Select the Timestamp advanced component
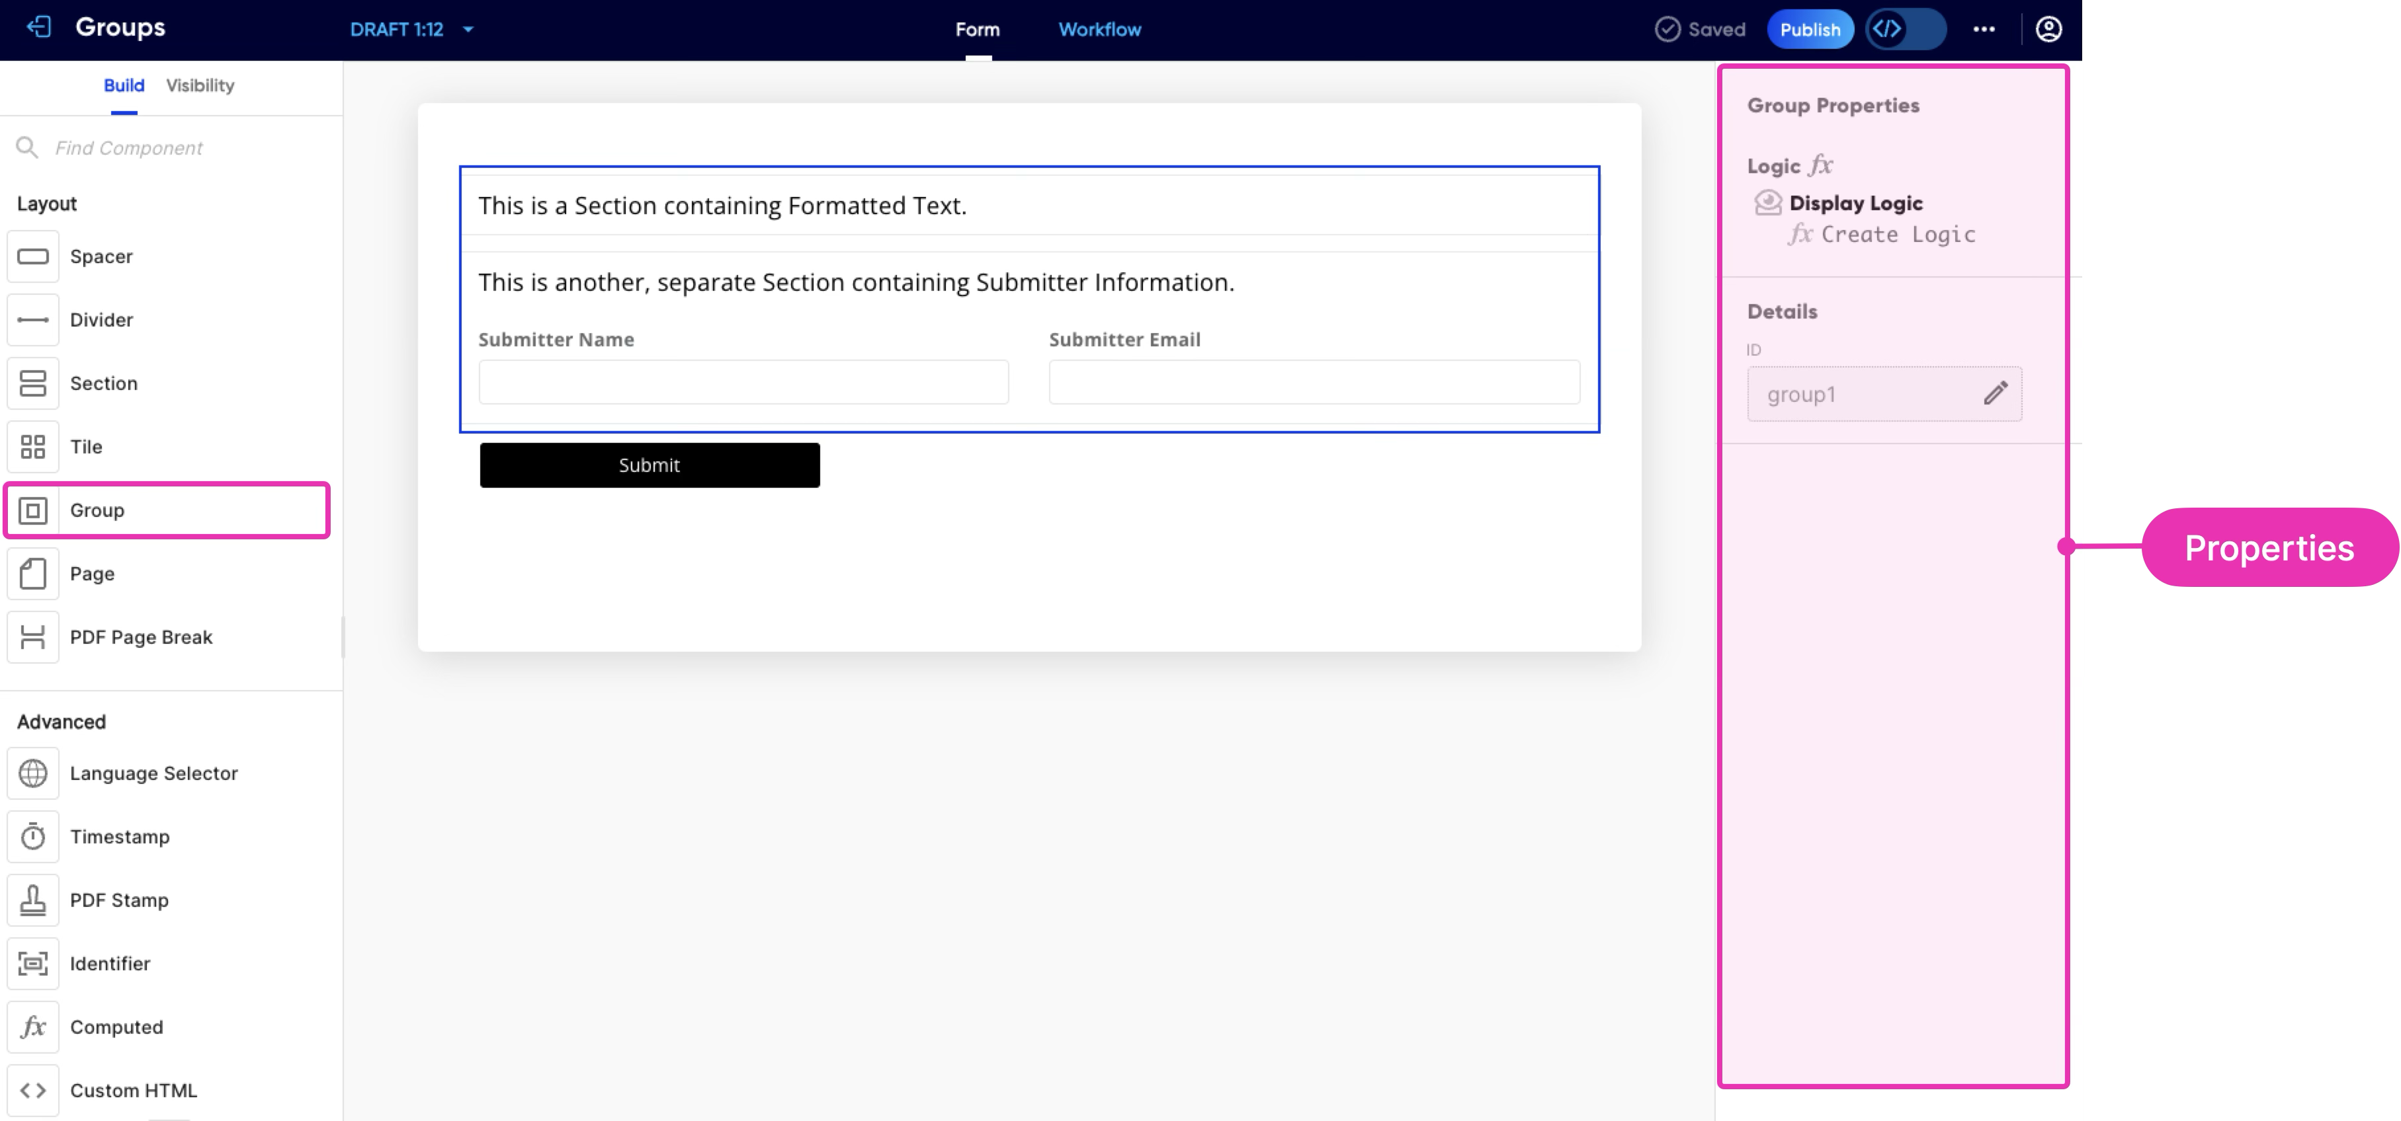2401x1121 pixels. click(119, 836)
